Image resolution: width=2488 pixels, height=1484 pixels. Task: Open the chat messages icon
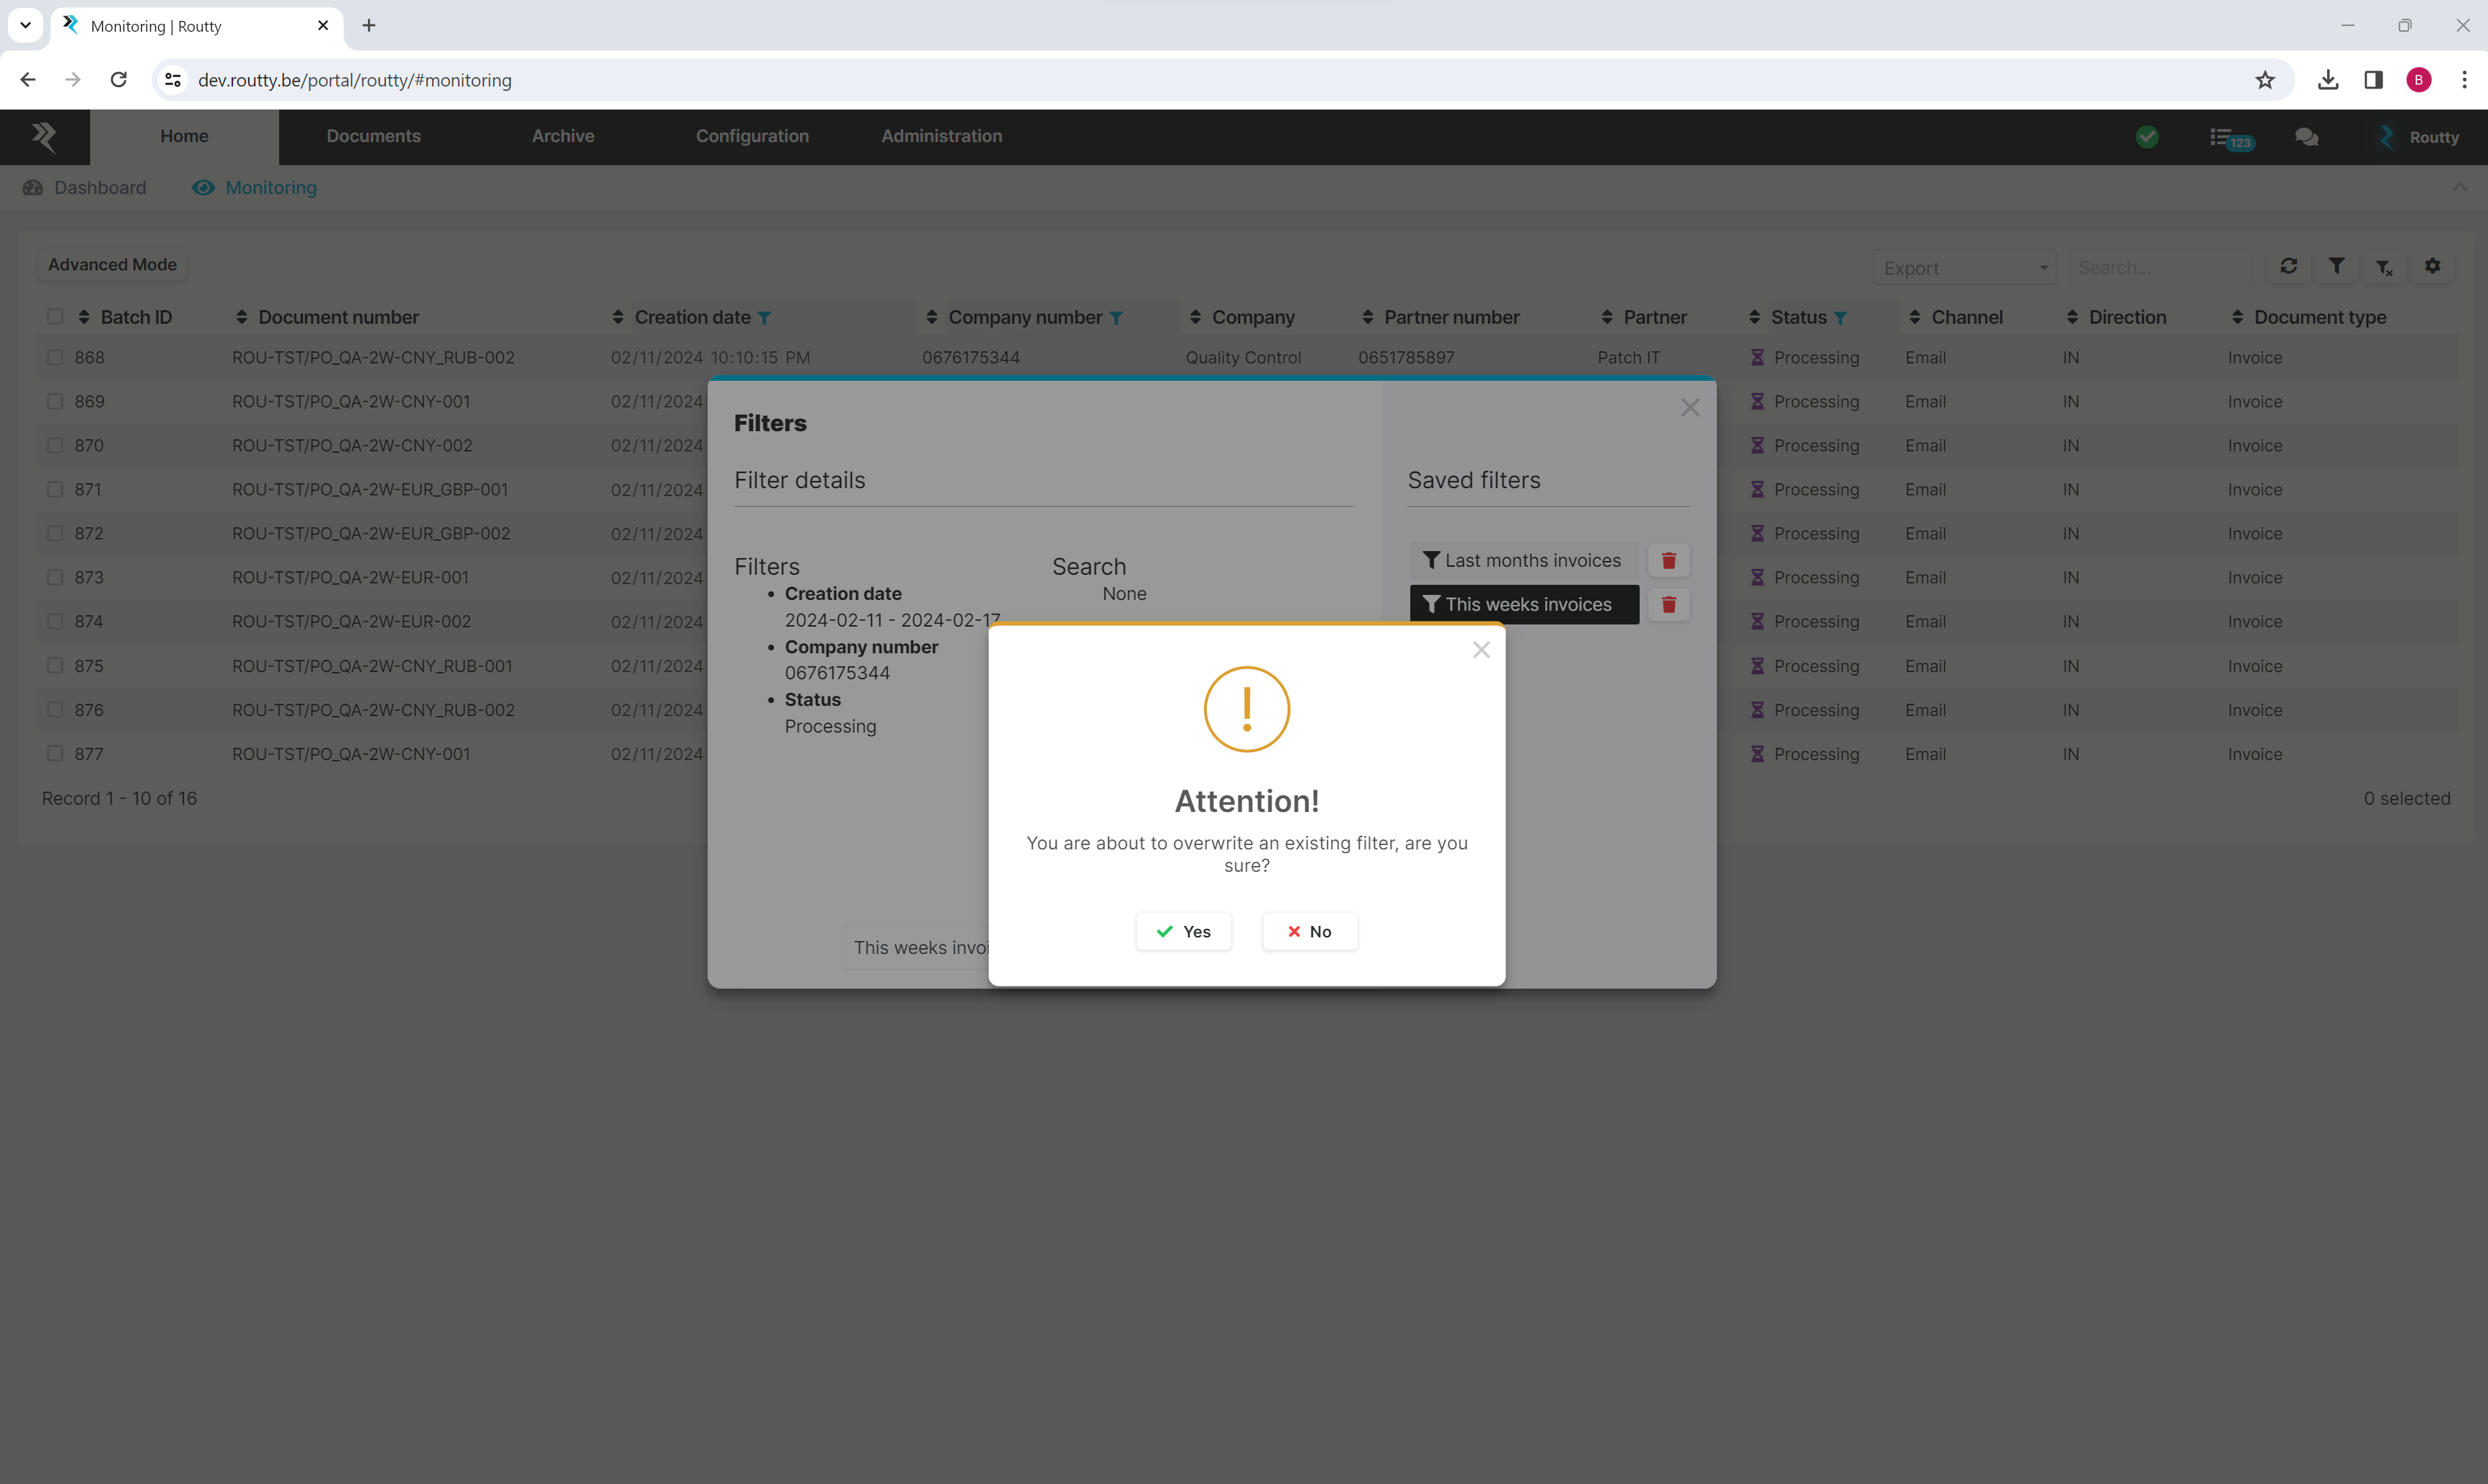2306,137
